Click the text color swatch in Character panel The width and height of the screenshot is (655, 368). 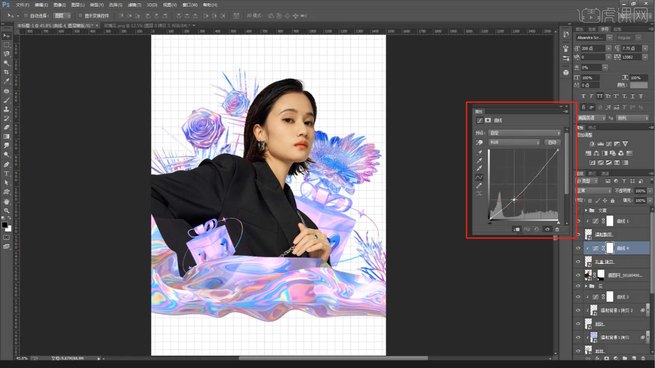click(x=639, y=85)
